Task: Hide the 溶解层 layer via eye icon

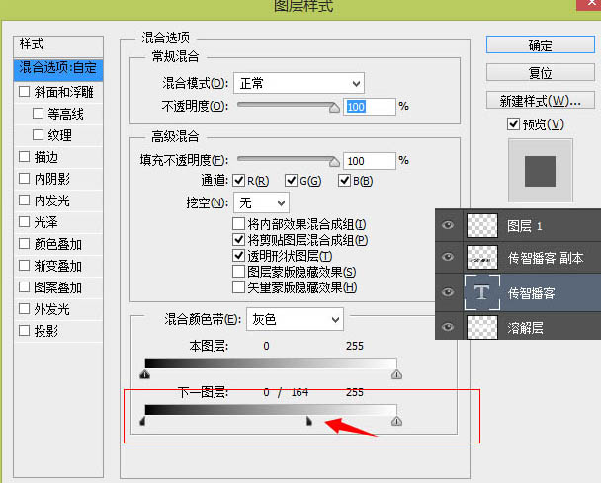Action: point(448,327)
